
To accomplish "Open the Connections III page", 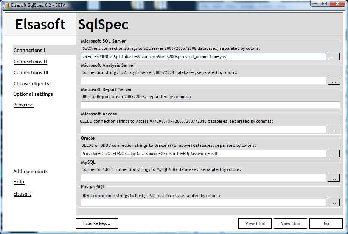I will (31, 73).
